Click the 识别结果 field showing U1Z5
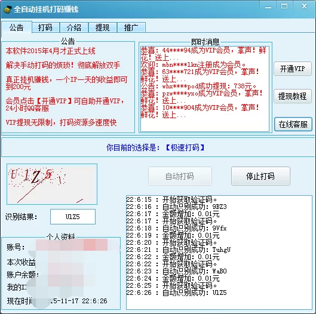The image size is (316, 314). pyautogui.click(x=73, y=217)
